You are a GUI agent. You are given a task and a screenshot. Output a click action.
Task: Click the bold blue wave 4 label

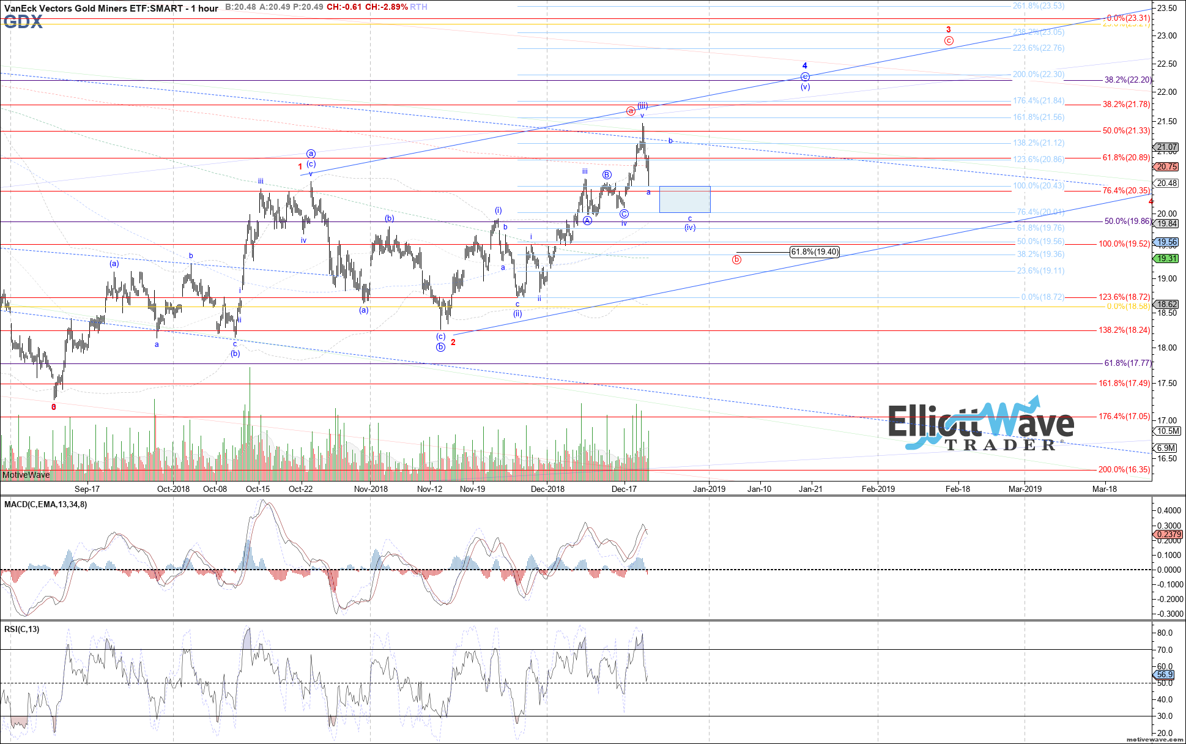(x=805, y=65)
